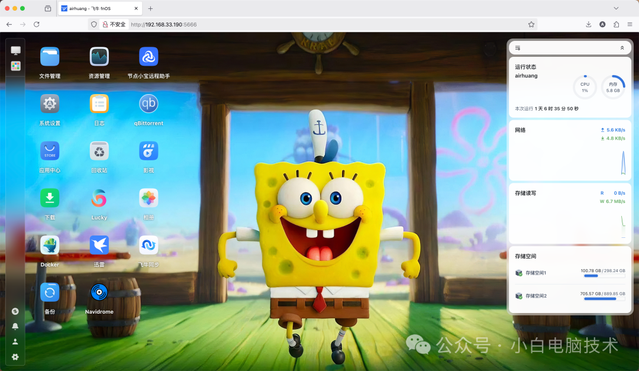Launch the 影视 video app
639x371 pixels.
pyautogui.click(x=149, y=151)
